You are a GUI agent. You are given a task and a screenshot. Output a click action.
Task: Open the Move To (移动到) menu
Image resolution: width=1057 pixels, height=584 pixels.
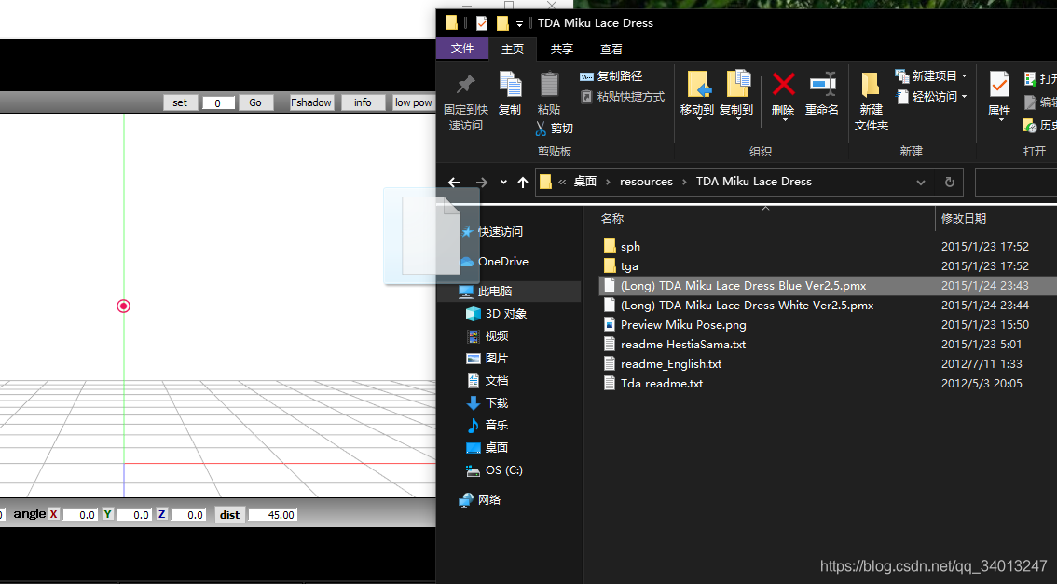[x=697, y=94]
